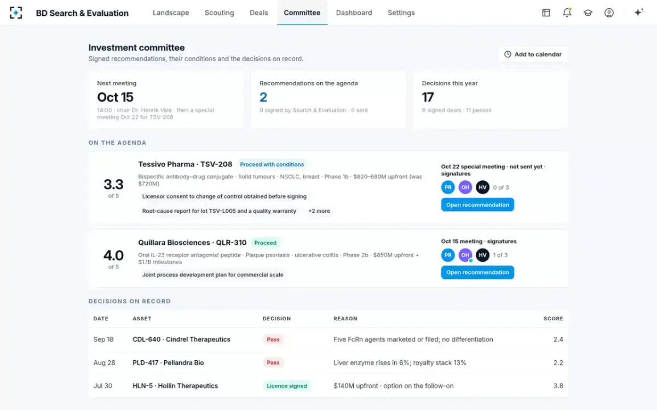Click the Next meeting Oct 15 card
Screen dimensions: 657x410
[x=166, y=99]
